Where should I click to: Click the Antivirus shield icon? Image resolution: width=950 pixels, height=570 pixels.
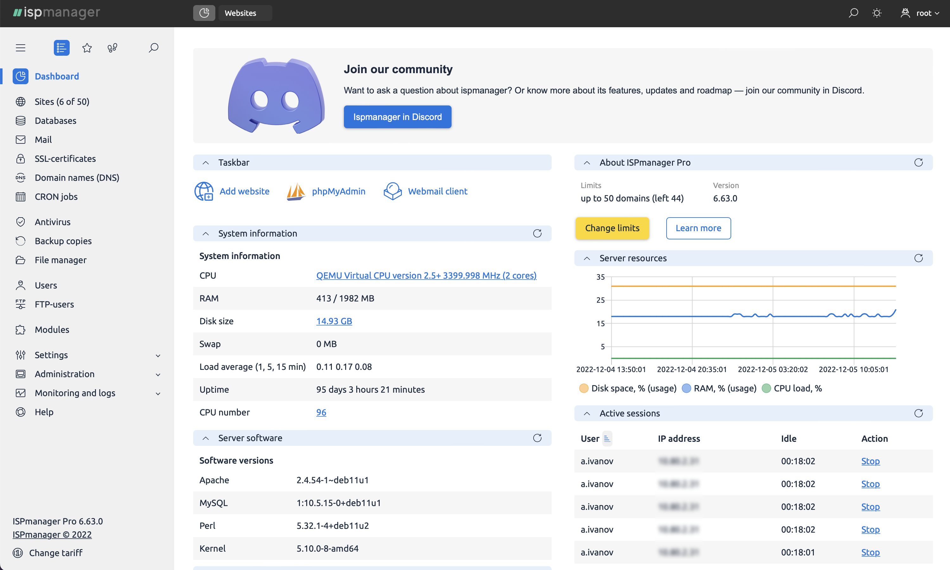pyautogui.click(x=21, y=222)
